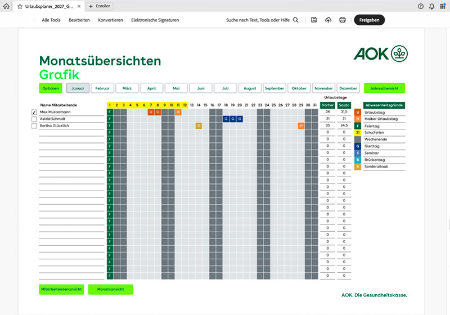Star the Urlaubsplaner document tab
The height and width of the screenshot is (315, 450).
click(20, 6)
